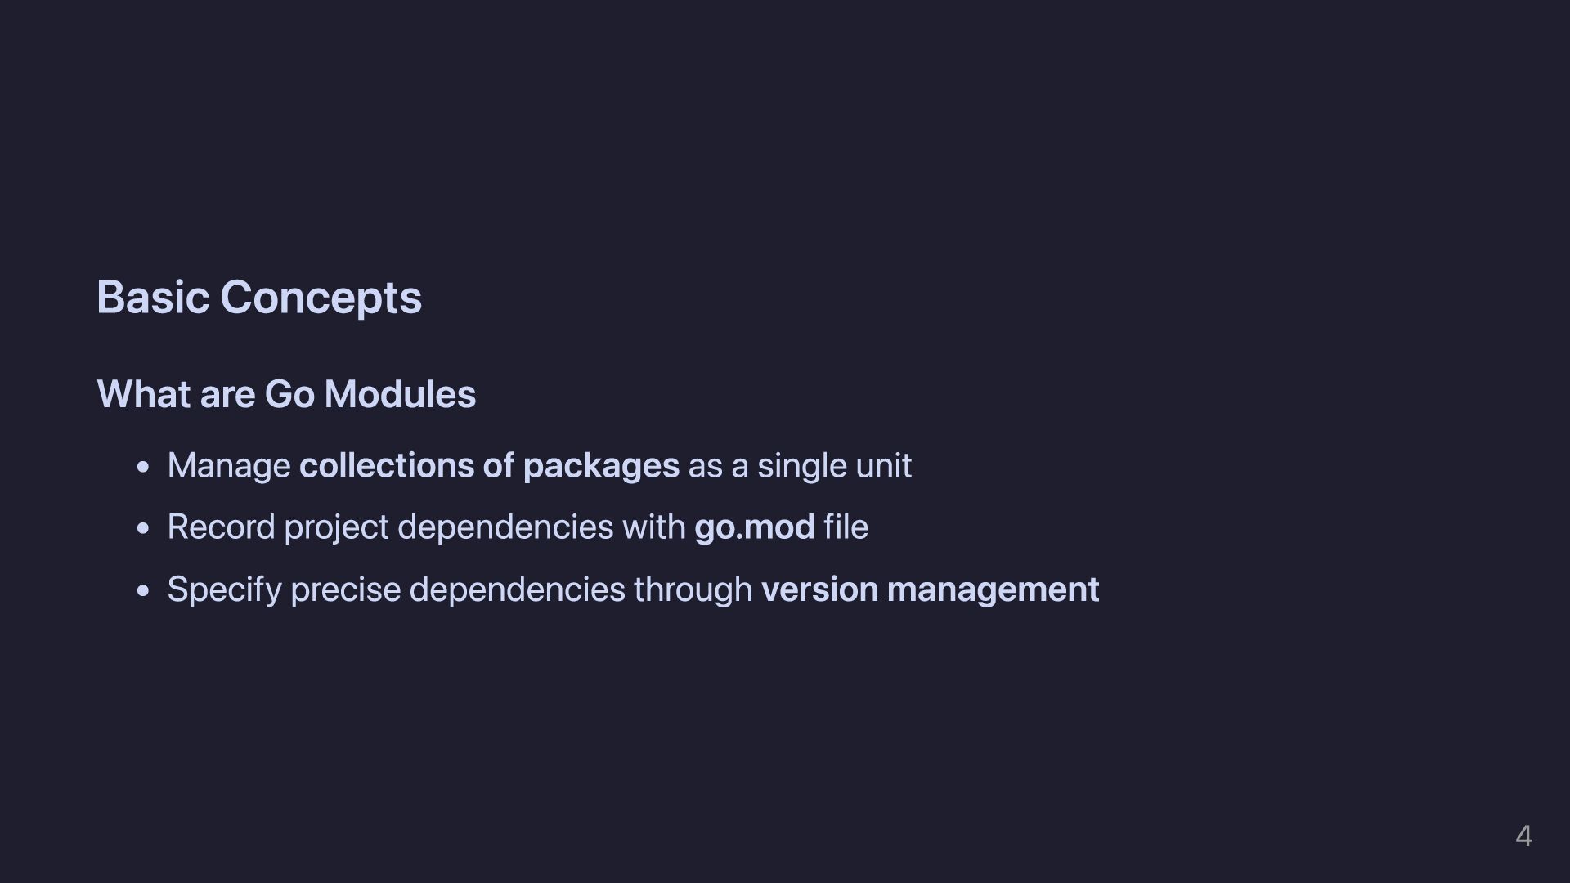This screenshot has width=1570, height=883.
Task: Click the "What are Go Modules" subheading
Action: click(286, 394)
